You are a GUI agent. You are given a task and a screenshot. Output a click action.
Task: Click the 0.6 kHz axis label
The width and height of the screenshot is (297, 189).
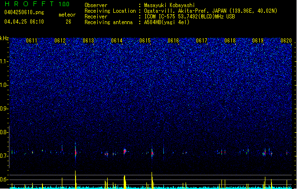4,180
